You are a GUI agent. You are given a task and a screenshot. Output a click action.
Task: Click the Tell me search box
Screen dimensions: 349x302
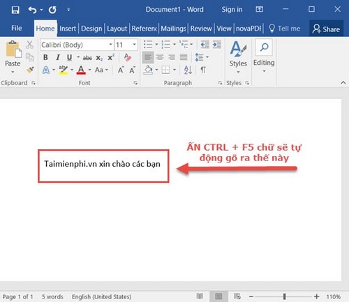284,29
